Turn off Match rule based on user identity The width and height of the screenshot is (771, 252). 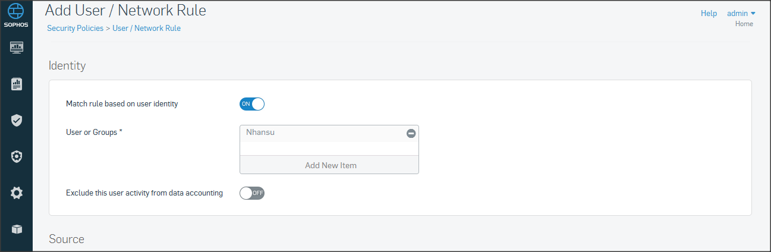point(251,104)
